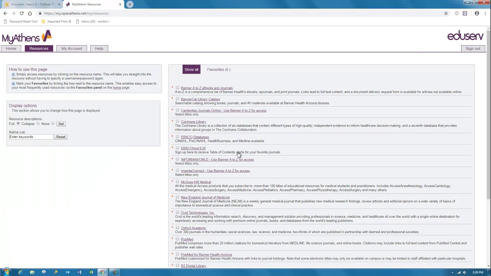
Task: Select the Resources tab
Action: (x=39, y=49)
